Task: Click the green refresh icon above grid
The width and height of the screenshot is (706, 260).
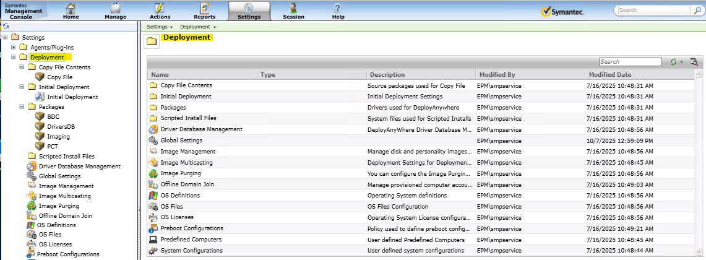Action: [673, 62]
